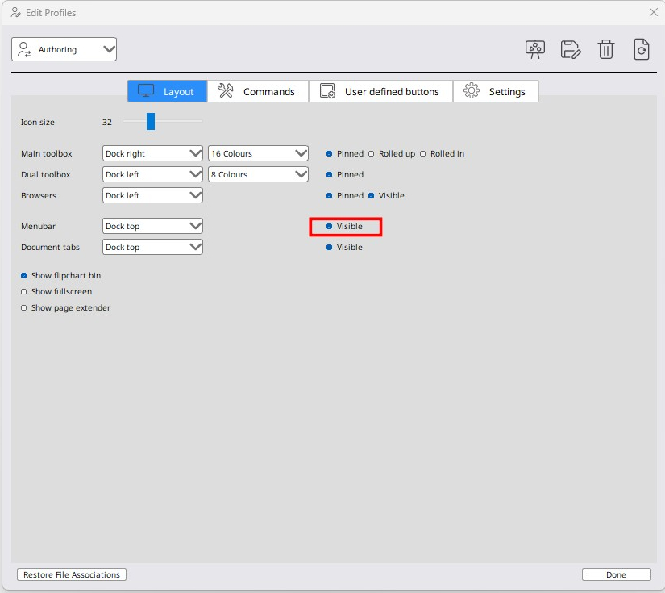Click the Icon size slider handle

[150, 122]
